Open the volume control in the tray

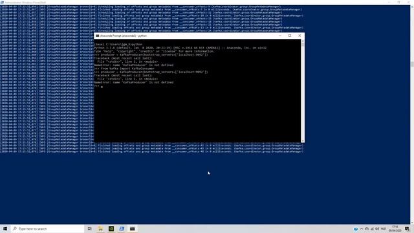(377, 228)
